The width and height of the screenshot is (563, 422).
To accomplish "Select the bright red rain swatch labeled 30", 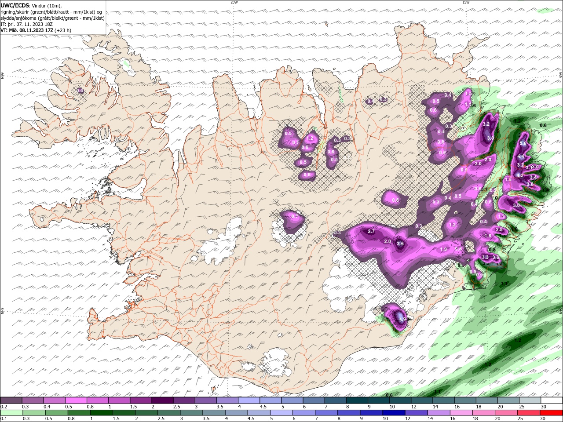I will pos(552,413).
